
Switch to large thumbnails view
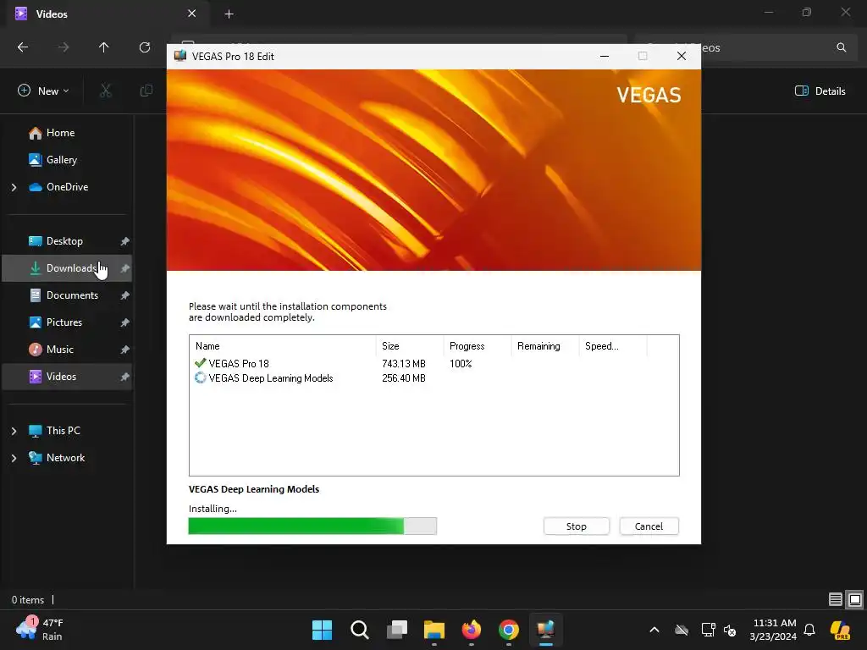tap(855, 599)
